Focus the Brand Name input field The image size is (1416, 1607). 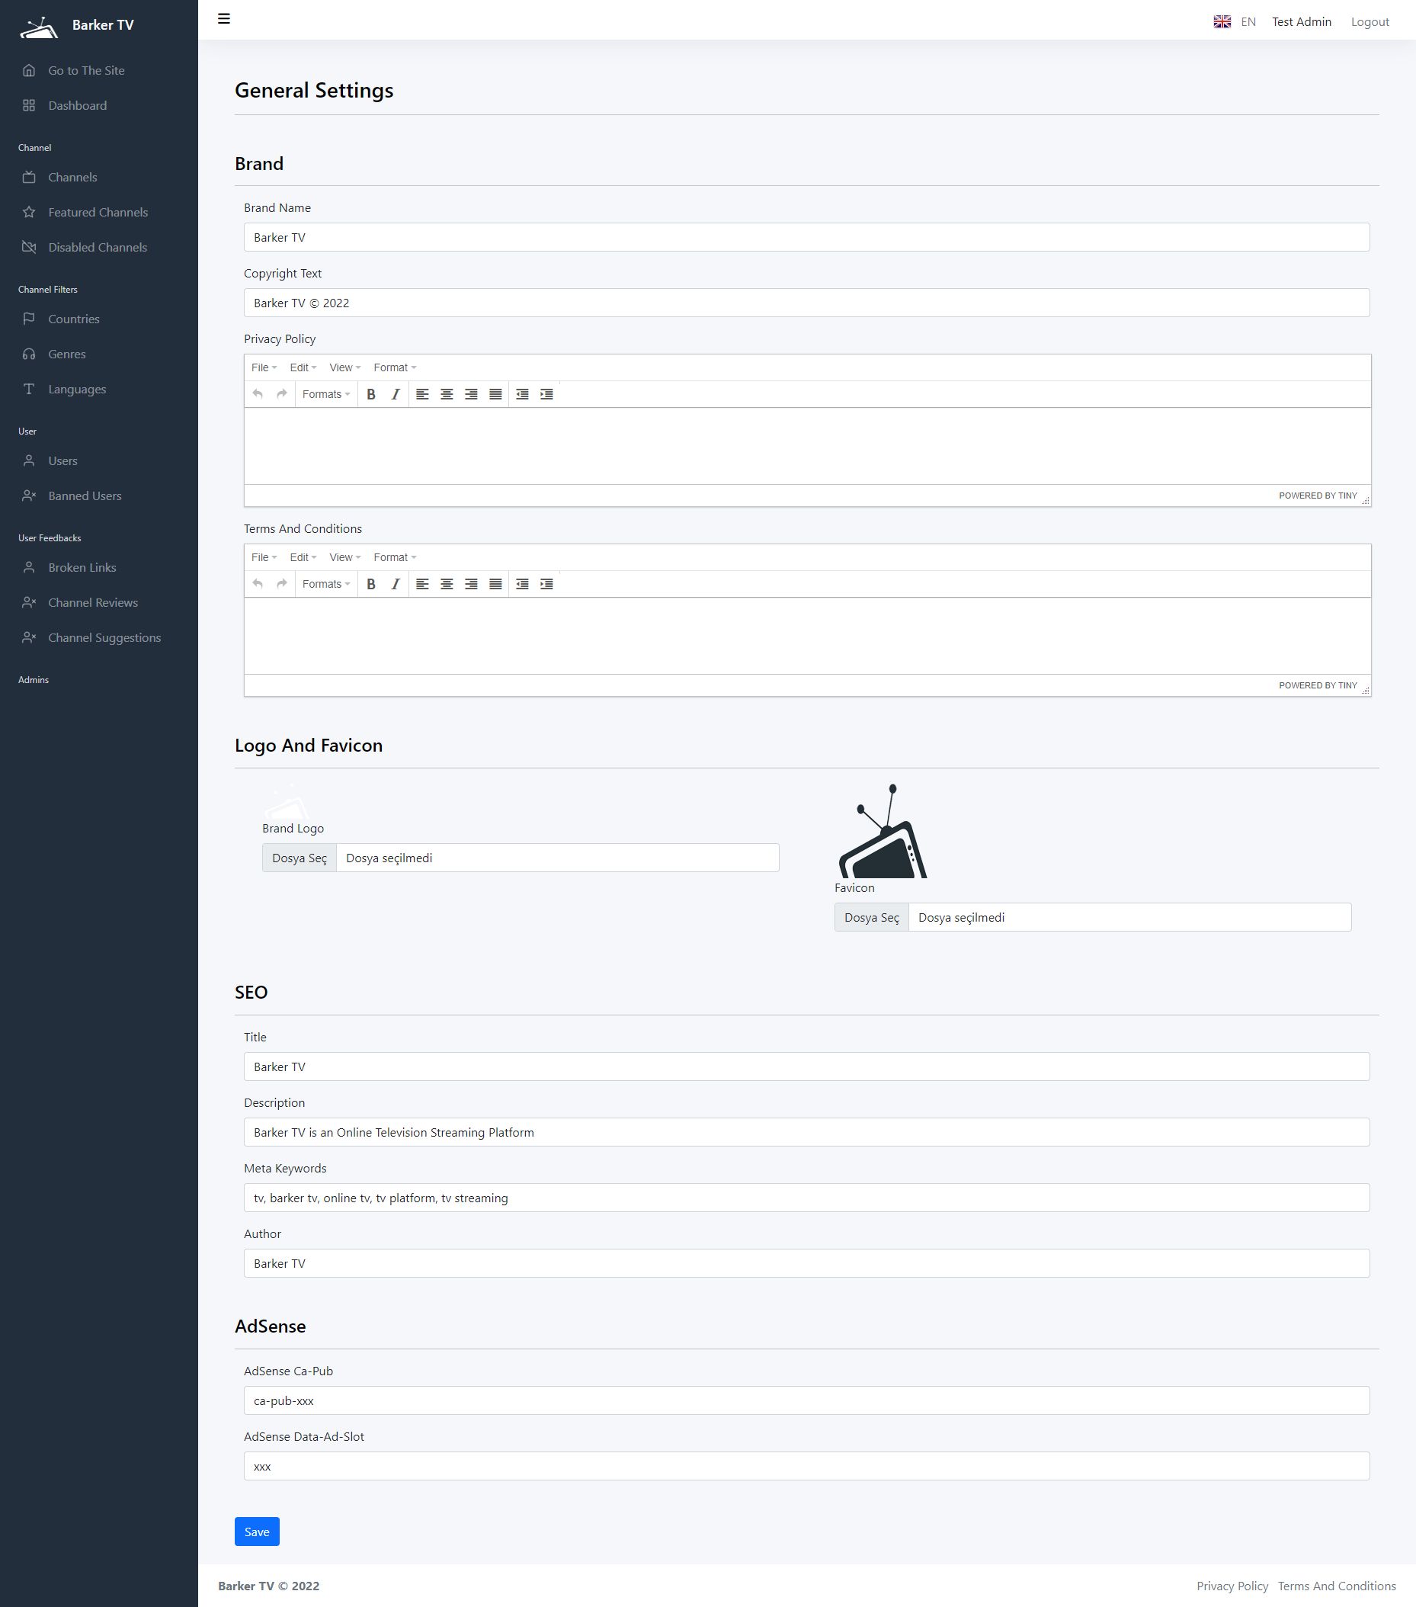point(806,237)
